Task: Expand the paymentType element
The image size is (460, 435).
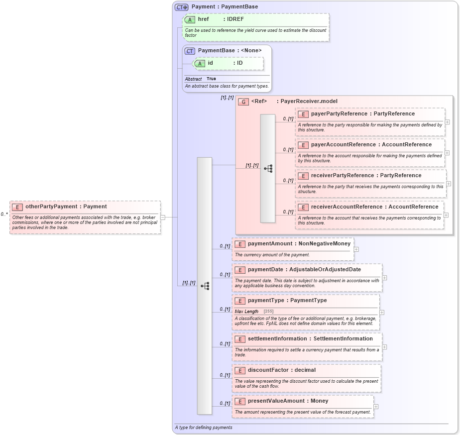Action: pos(382,313)
